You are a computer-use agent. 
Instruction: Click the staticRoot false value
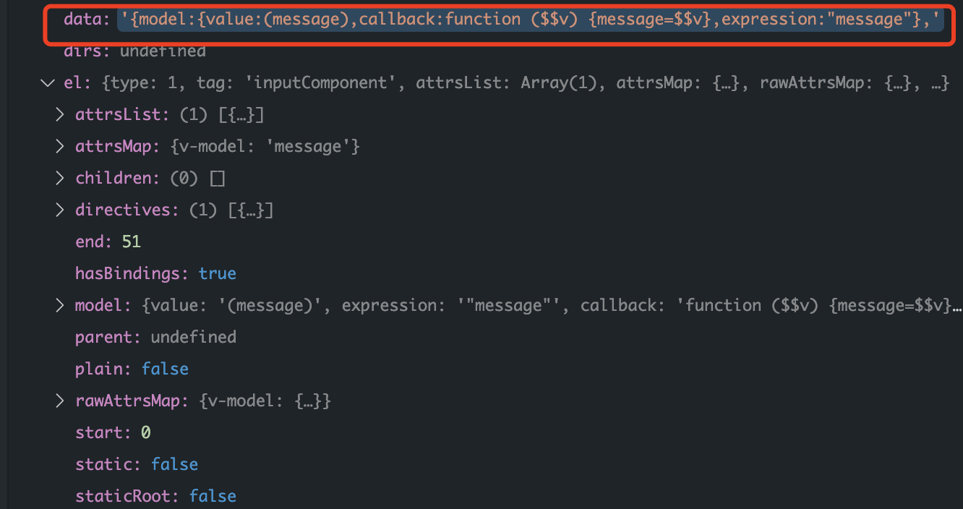[x=213, y=497]
